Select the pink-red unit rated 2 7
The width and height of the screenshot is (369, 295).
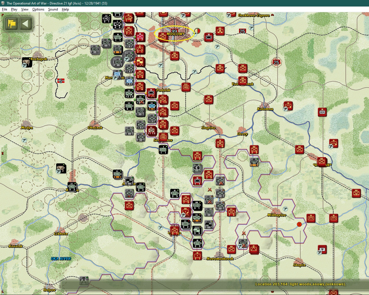coord(140,37)
